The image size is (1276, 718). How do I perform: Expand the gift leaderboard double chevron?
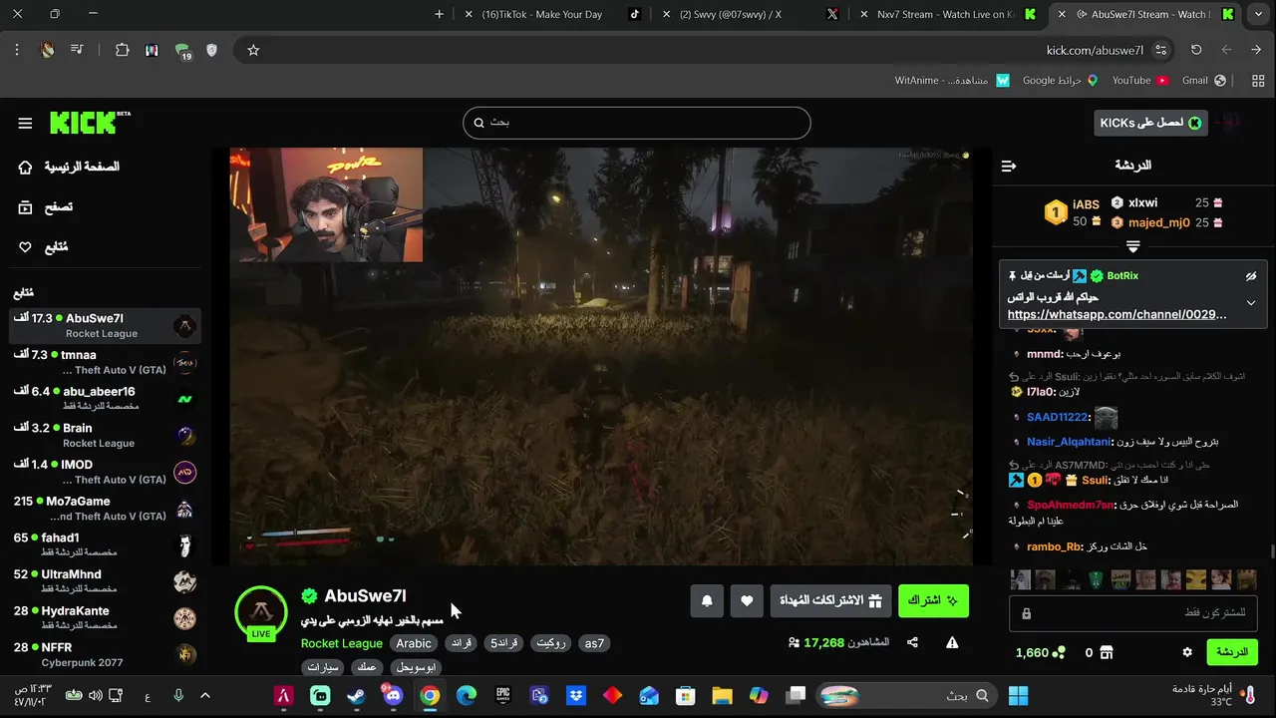(1133, 245)
